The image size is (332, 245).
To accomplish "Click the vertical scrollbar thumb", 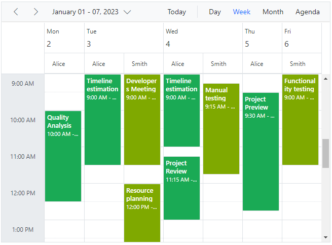I will coord(326,153).
